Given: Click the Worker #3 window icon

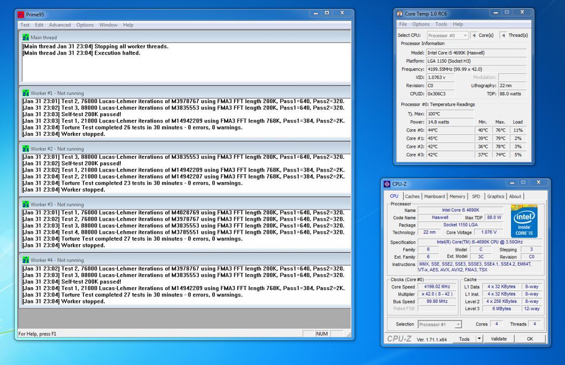Looking at the screenshot, I should click(x=25, y=204).
